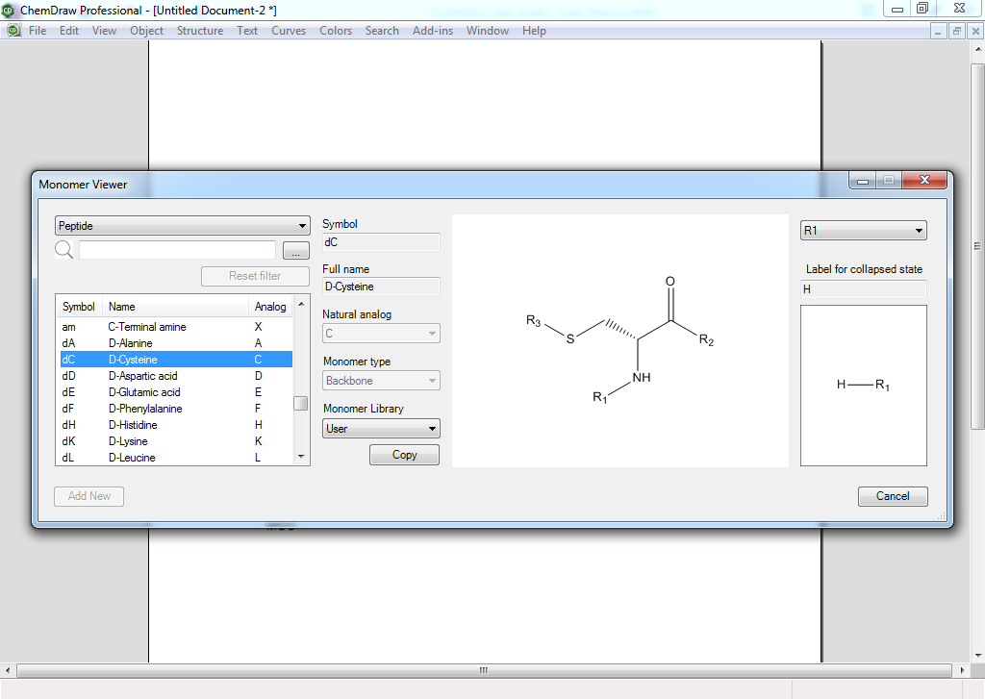Viewport: 985px width, 699px height.
Task: Restore the inner document window
Action: (x=957, y=31)
